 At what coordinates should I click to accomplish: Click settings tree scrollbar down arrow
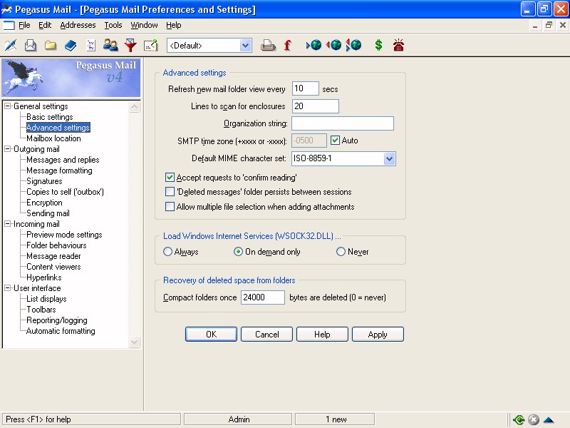(x=134, y=342)
